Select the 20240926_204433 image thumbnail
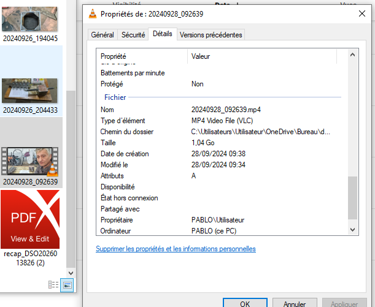Screen dimensions: 375x307 coord(29,91)
